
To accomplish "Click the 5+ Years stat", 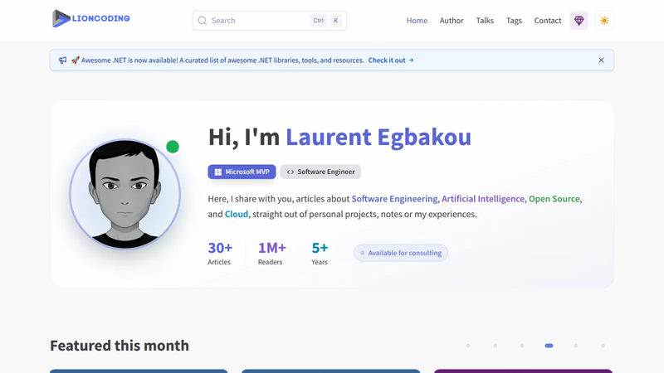I will [x=320, y=253].
